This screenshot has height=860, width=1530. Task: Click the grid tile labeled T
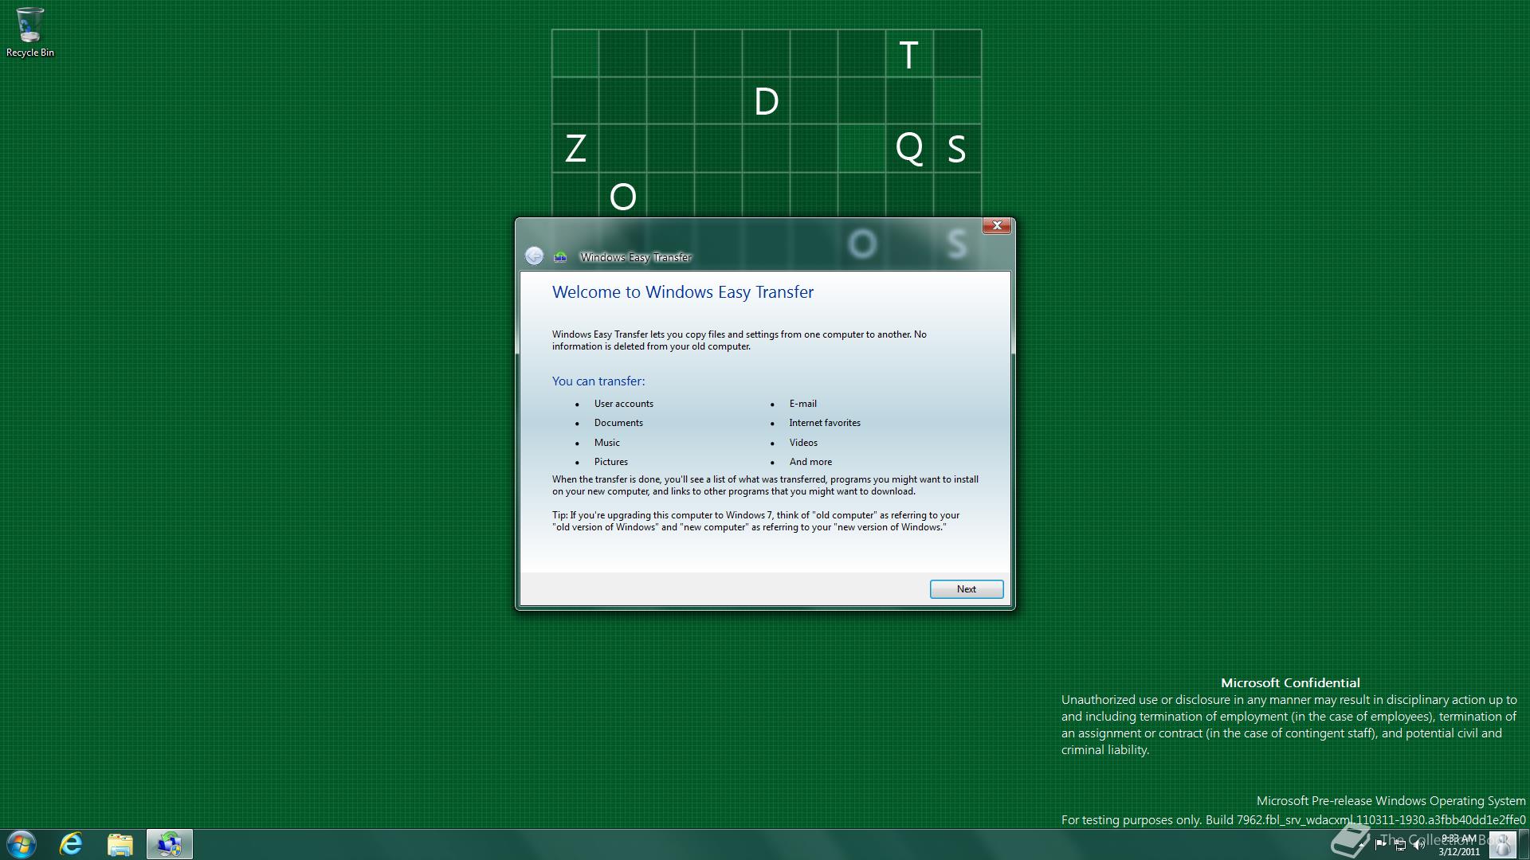coord(908,54)
